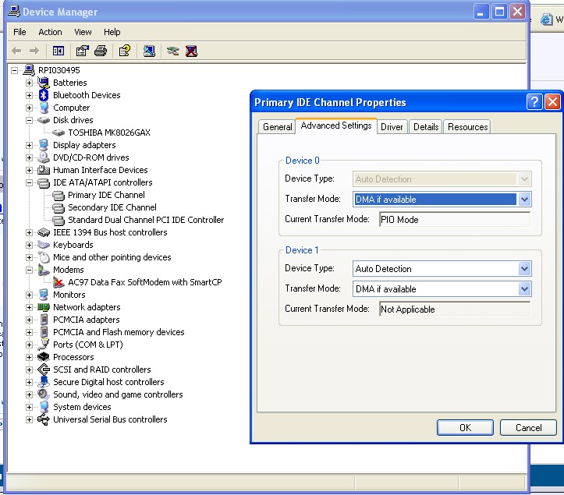This screenshot has height=495, width=564.
Task: Click the Print toolbar icon
Action: [x=100, y=51]
